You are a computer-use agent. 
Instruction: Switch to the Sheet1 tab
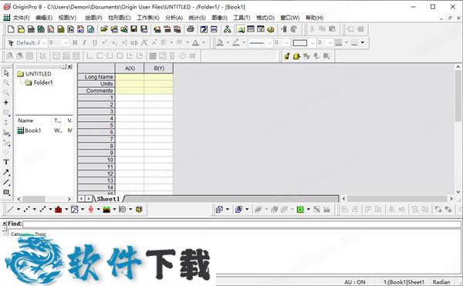tap(108, 199)
